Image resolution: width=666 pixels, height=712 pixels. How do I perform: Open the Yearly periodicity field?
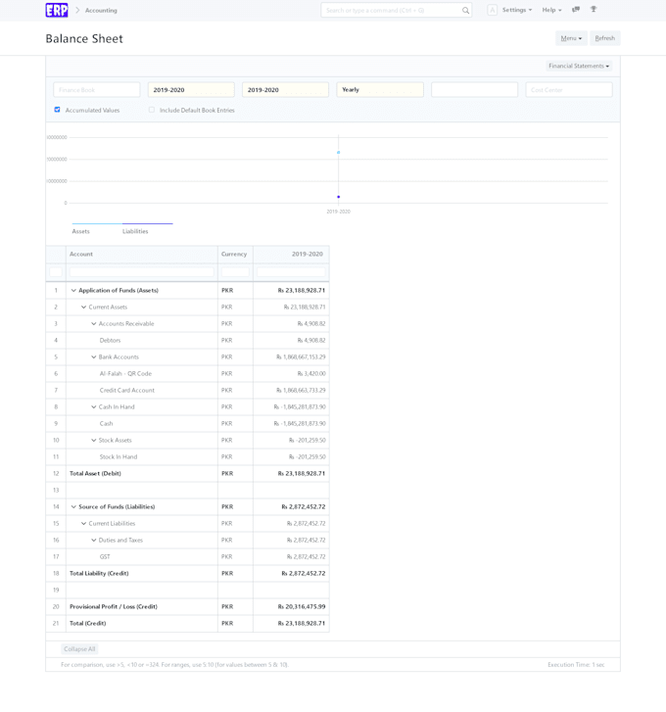click(x=380, y=90)
